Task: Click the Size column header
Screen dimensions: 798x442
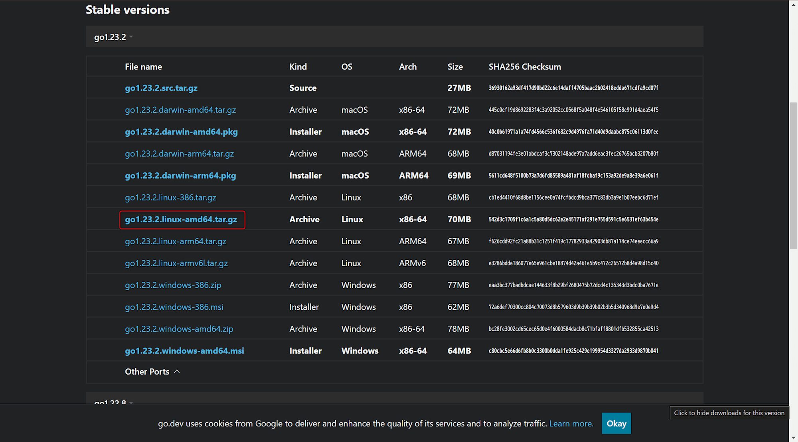Action: 455,67
